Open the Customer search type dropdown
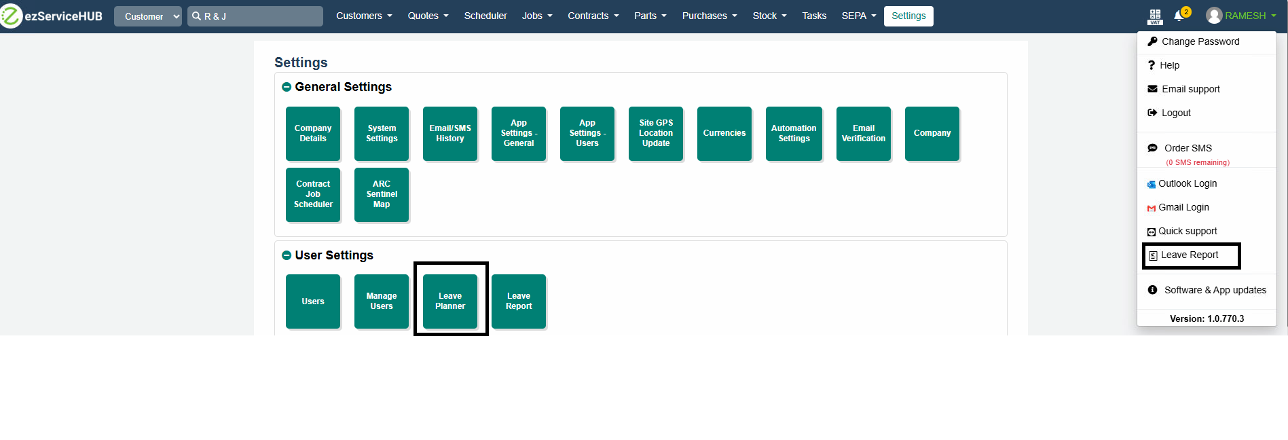1288x440 pixels. 148,16
